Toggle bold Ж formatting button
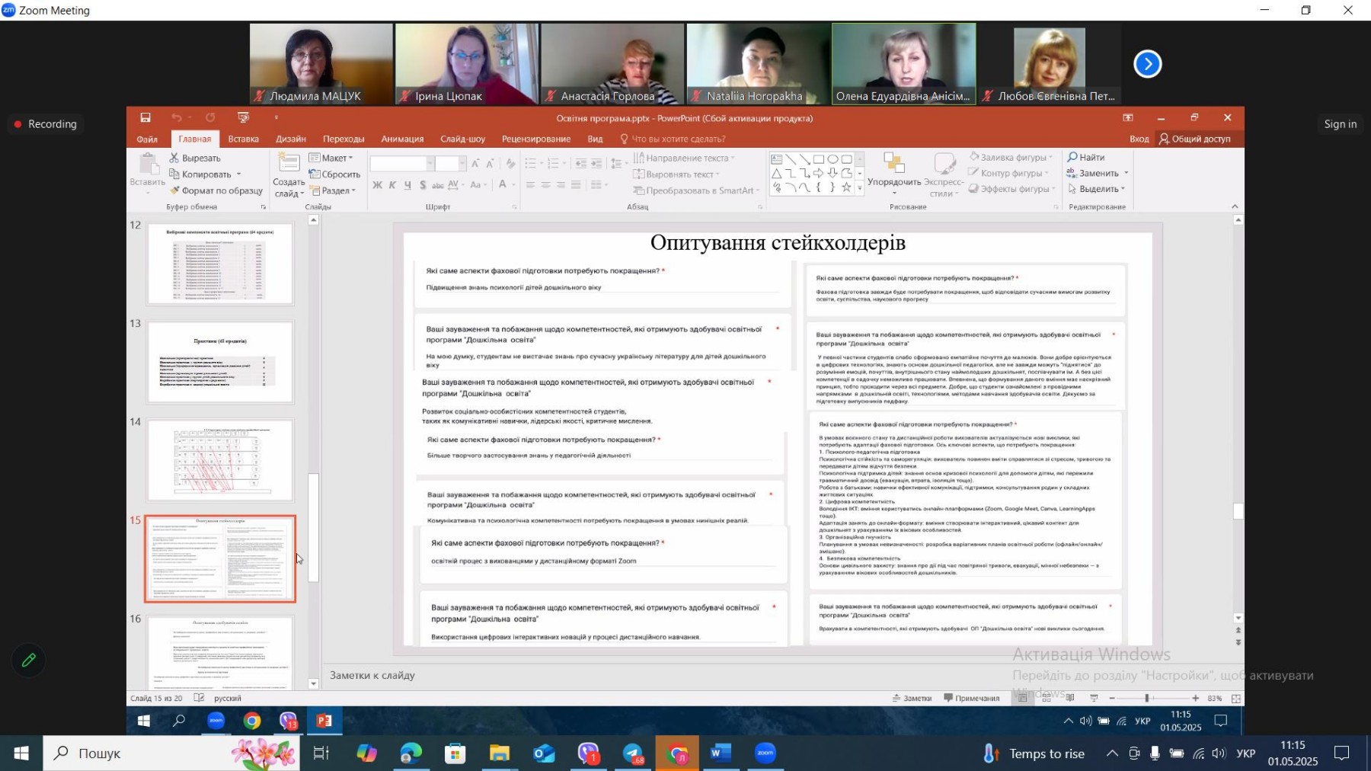1371x771 pixels. pos(377,185)
